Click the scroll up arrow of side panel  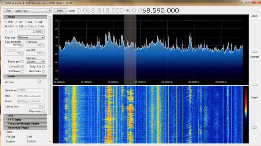point(50,16)
